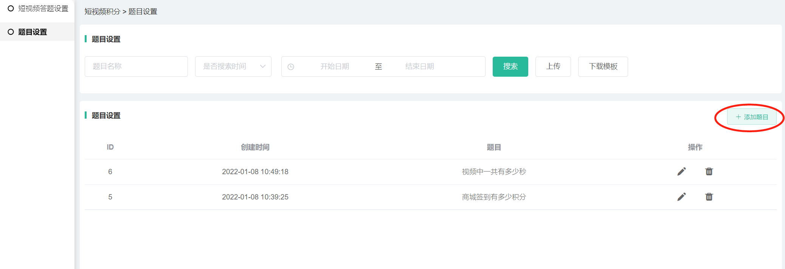
Task: Click trash delete icon for question ID 6
Action: [709, 172]
